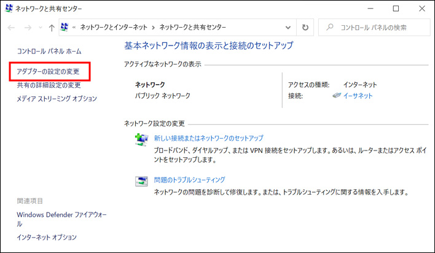Expand the address bar history dropdown
This screenshot has width=435, height=253.
[x=289, y=28]
